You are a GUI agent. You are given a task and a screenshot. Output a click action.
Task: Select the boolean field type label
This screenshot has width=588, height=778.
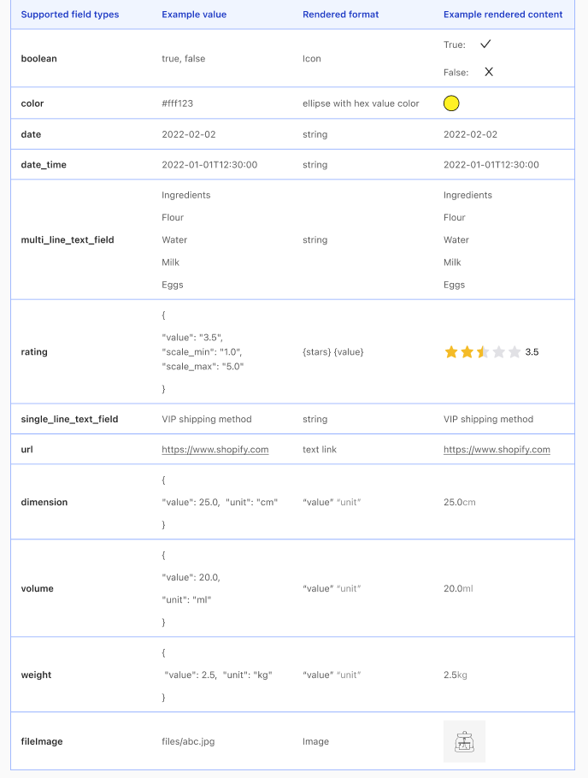click(x=38, y=58)
